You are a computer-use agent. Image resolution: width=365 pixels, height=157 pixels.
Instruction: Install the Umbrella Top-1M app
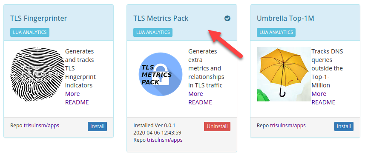tap(344, 126)
